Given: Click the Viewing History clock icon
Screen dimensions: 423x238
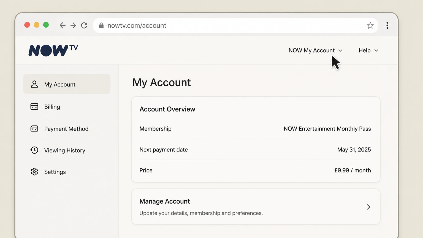Looking at the screenshot, I should [x=34, y=150].
